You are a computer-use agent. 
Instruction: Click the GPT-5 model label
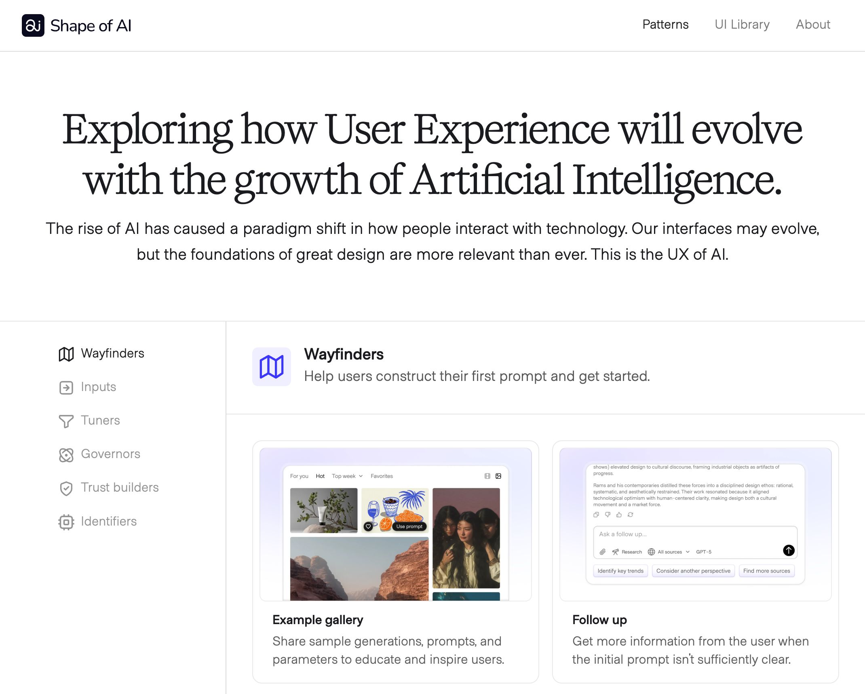click(x=704, y=552)
